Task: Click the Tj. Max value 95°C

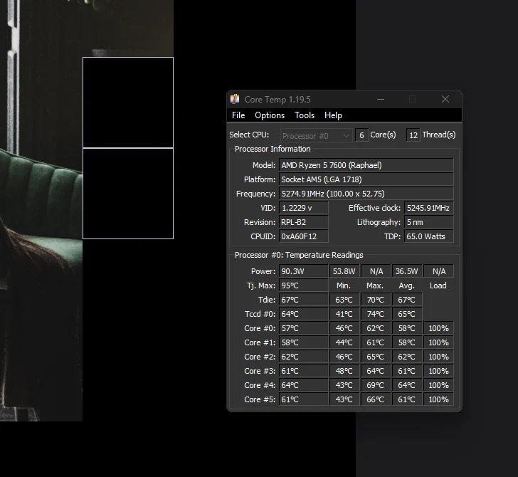Action: pyautogui.click(x=304, y=285)
